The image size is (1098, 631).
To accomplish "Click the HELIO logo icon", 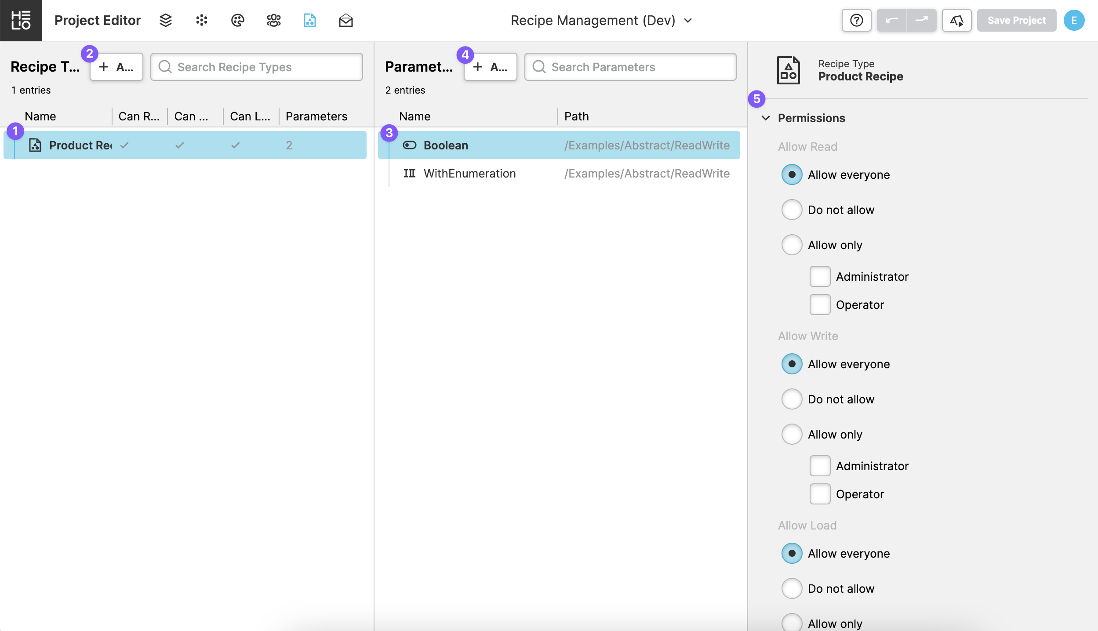I will tap(21, 20).
